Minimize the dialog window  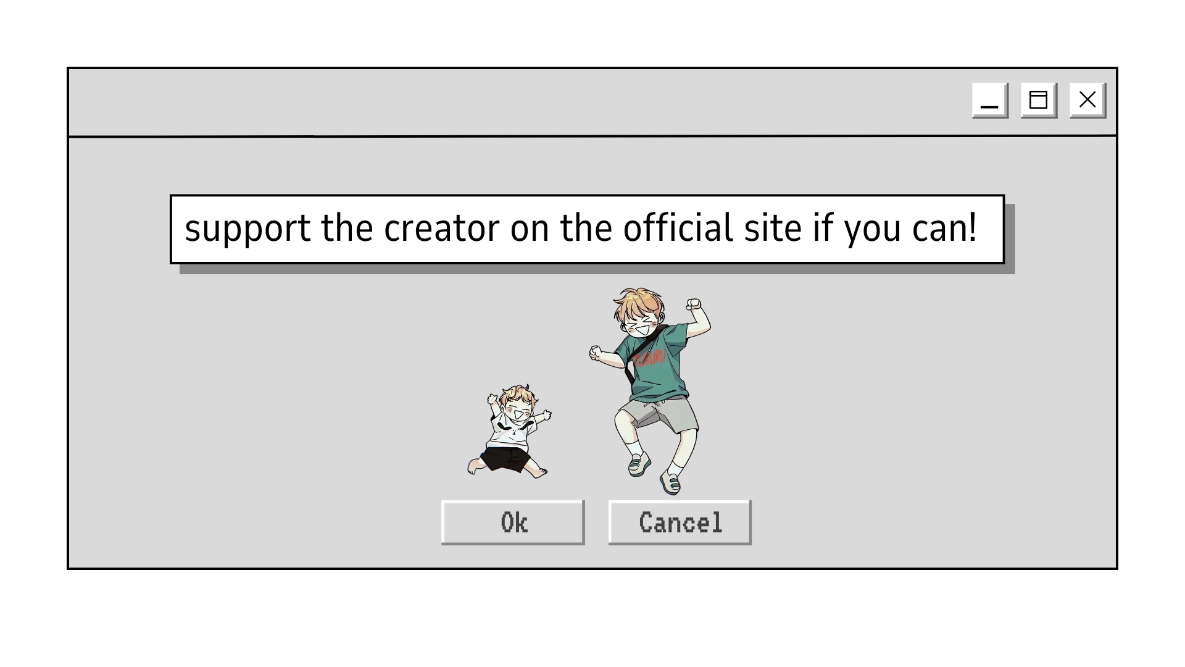(x=990, y=100)
